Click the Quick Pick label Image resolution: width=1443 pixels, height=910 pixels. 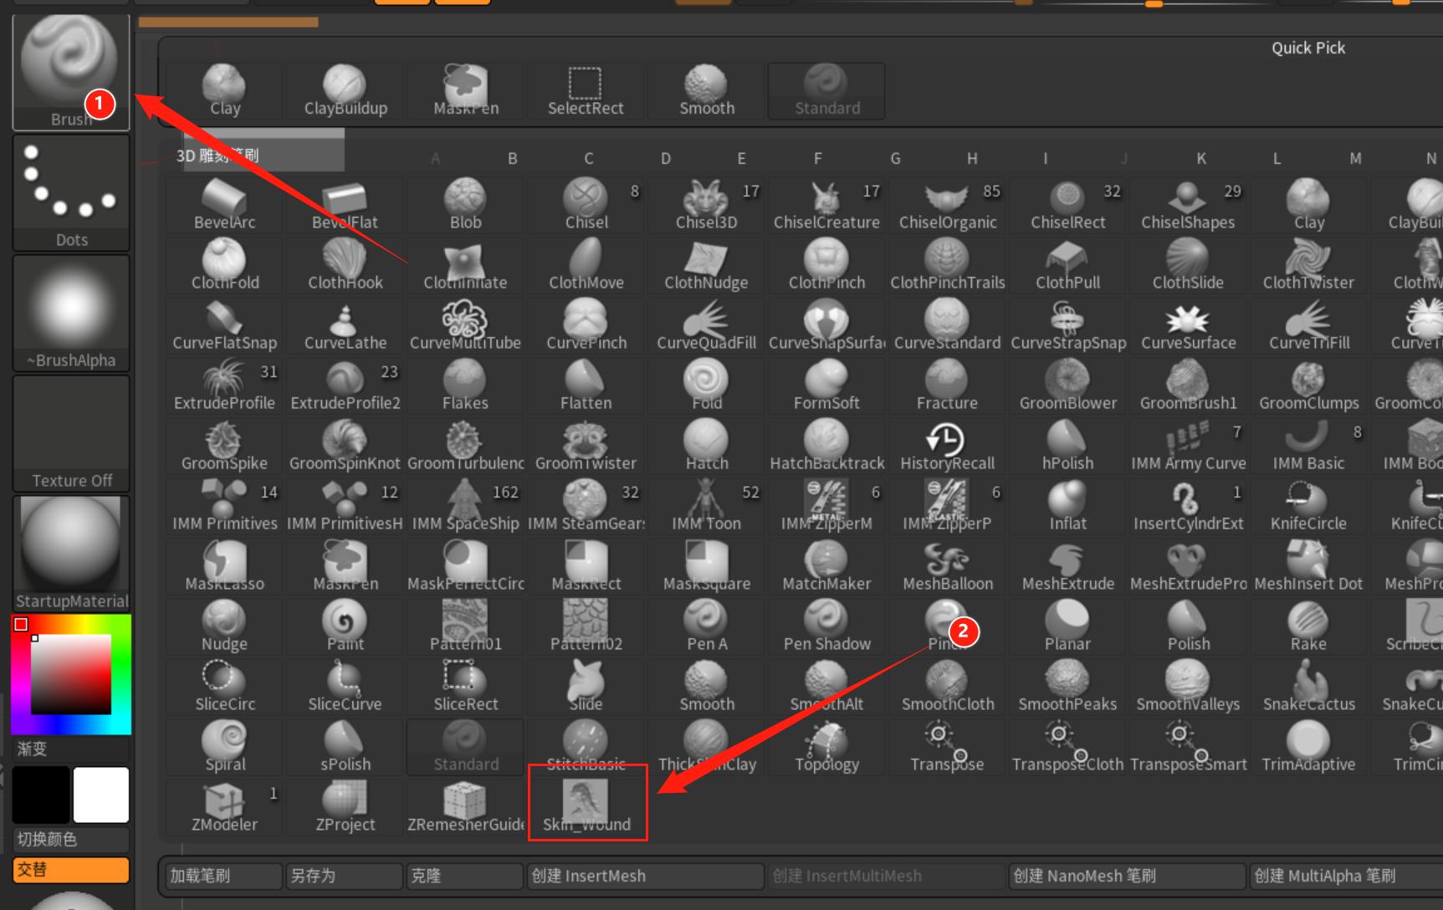coord(1308,48)
